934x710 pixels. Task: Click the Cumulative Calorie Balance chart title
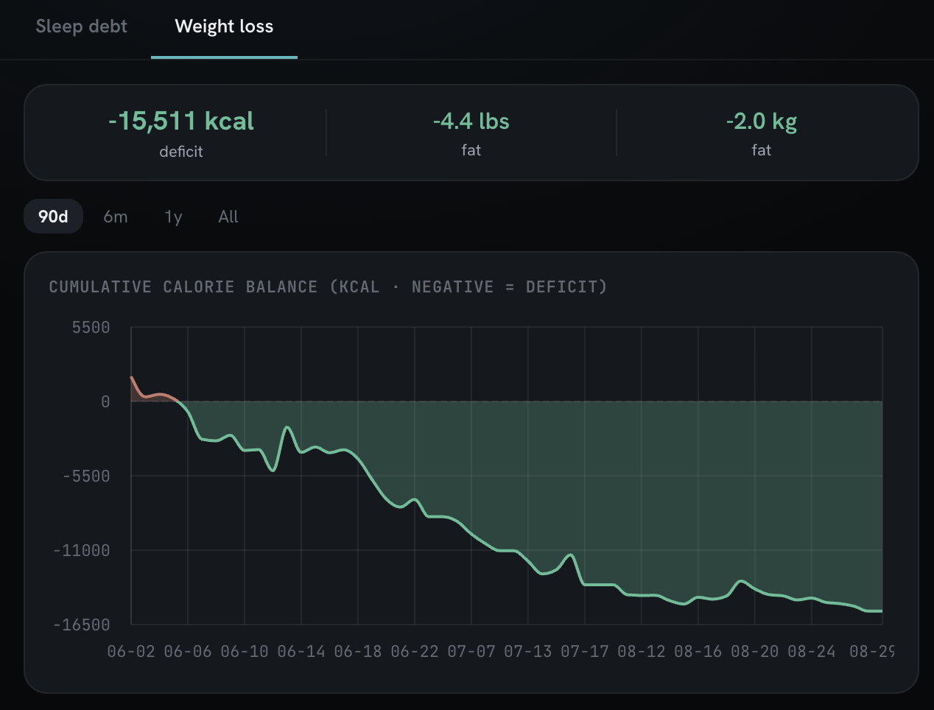click(328, 287)
